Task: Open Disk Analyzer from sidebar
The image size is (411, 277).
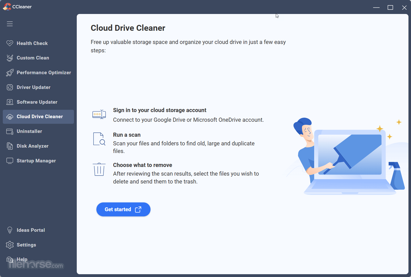Action: point(38,146)
